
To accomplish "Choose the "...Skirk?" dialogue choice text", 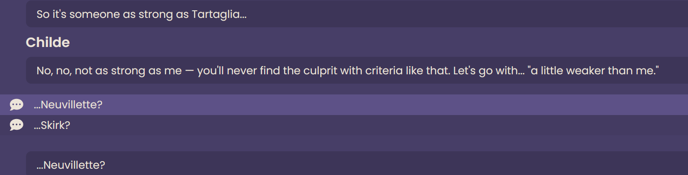I will pos(52,125).
